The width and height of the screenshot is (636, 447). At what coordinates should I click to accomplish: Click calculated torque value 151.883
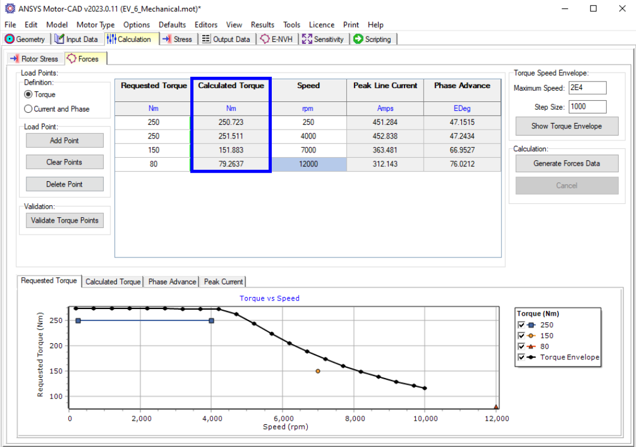tap(231, 150)
